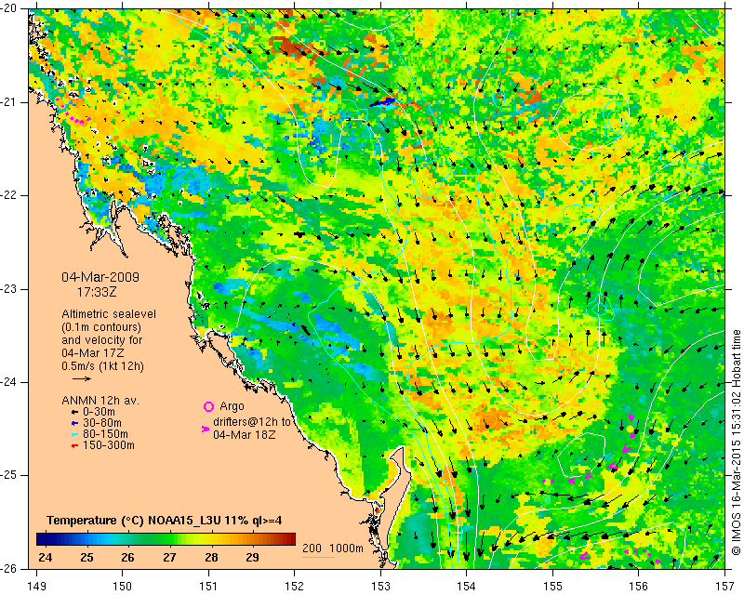Click the longitude axis label 149
The image size is (744, 595).
[x=37, y=587]
